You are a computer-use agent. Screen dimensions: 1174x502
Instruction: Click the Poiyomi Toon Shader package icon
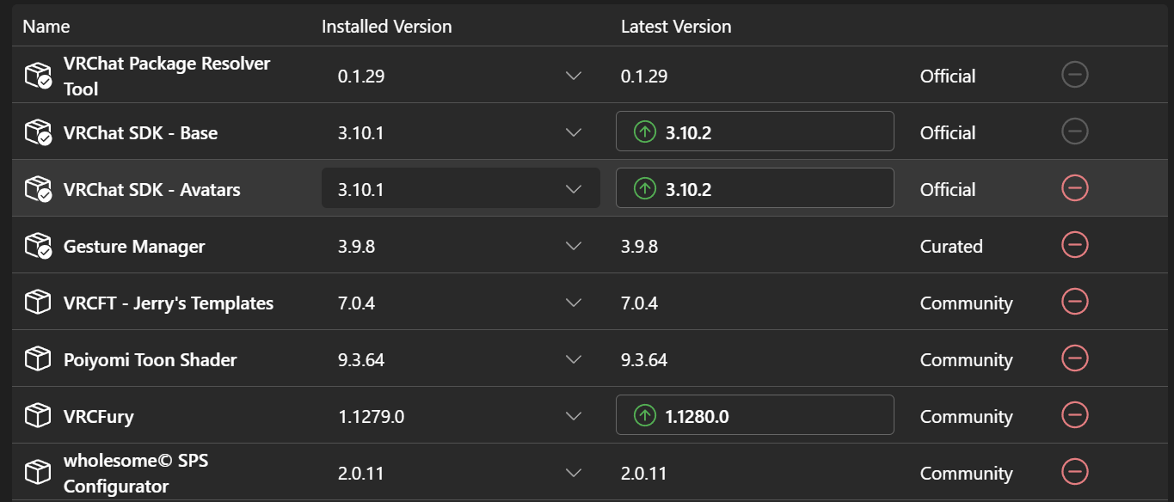coord(38,359)
